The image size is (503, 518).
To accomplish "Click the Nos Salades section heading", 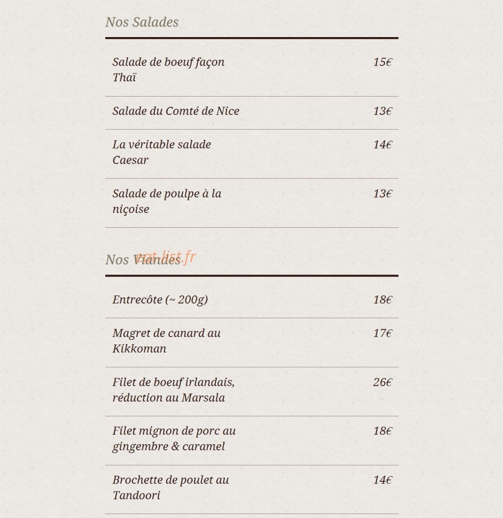I will [142, 22].
